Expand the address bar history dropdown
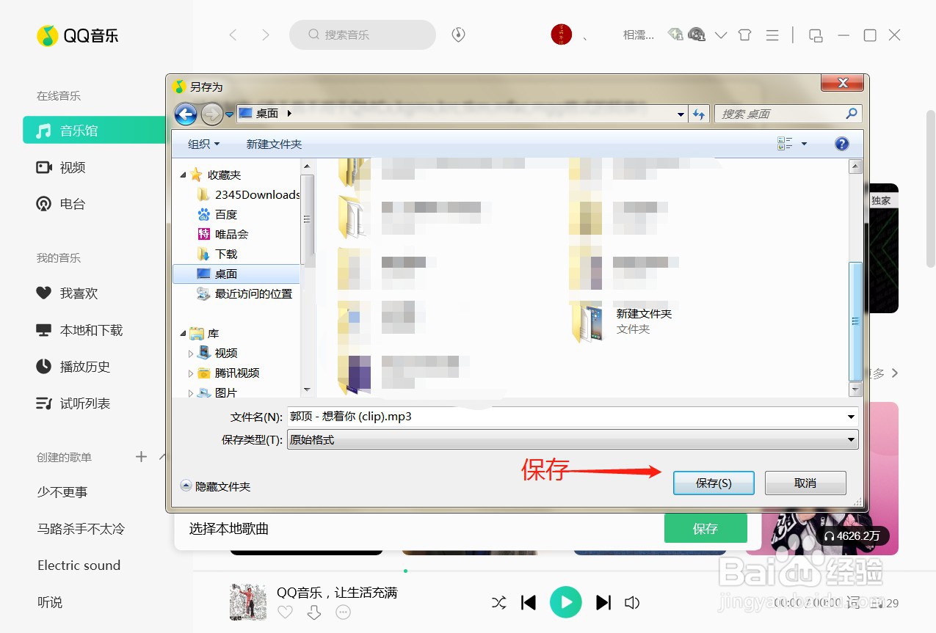The height and width of the screenshot is (633, 936). click(681, 114)
